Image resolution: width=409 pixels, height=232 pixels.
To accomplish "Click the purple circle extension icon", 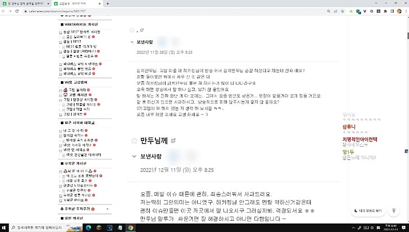I will click(x=372, y=11).
